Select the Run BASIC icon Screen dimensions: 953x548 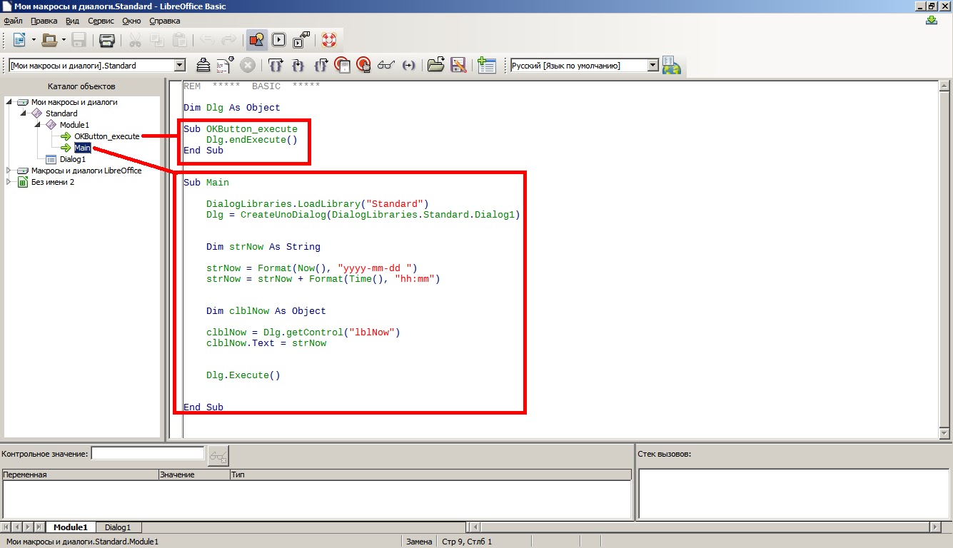point(278,40)
